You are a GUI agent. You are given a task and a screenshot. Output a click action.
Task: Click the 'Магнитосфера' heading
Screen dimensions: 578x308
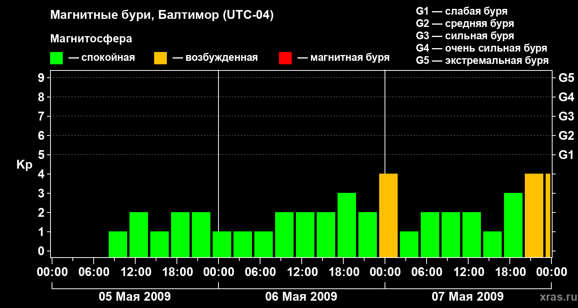pyautogui.click(x=91, y=39)
